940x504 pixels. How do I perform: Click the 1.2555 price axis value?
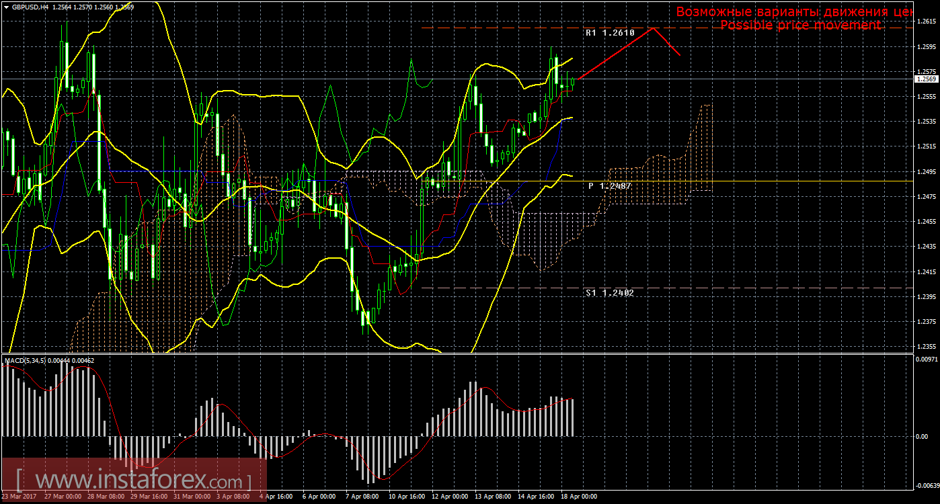click(926, 96)
